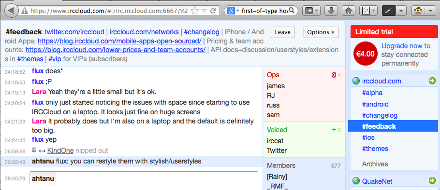Screen dimensions: 440x190
Task: Leave the #feedback channel
Action: coord(282,32)
